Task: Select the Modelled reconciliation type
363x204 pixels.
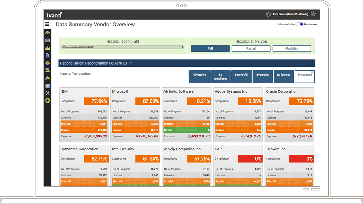Action: tap(292, 48)
